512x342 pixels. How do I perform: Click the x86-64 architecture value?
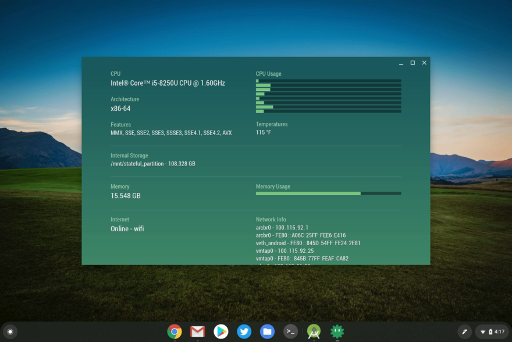click(x=120, y=108)
